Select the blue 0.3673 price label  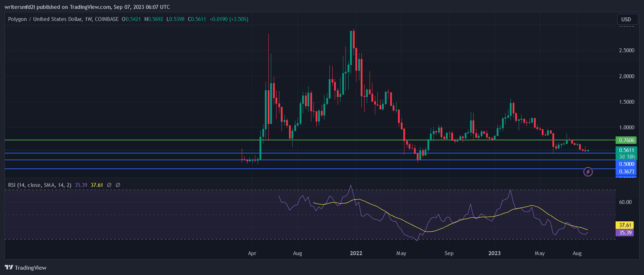click(626, 172)
